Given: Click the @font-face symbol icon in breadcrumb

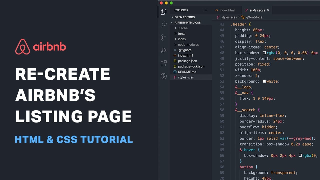Looking at the screenshot, I should [243, 17].
